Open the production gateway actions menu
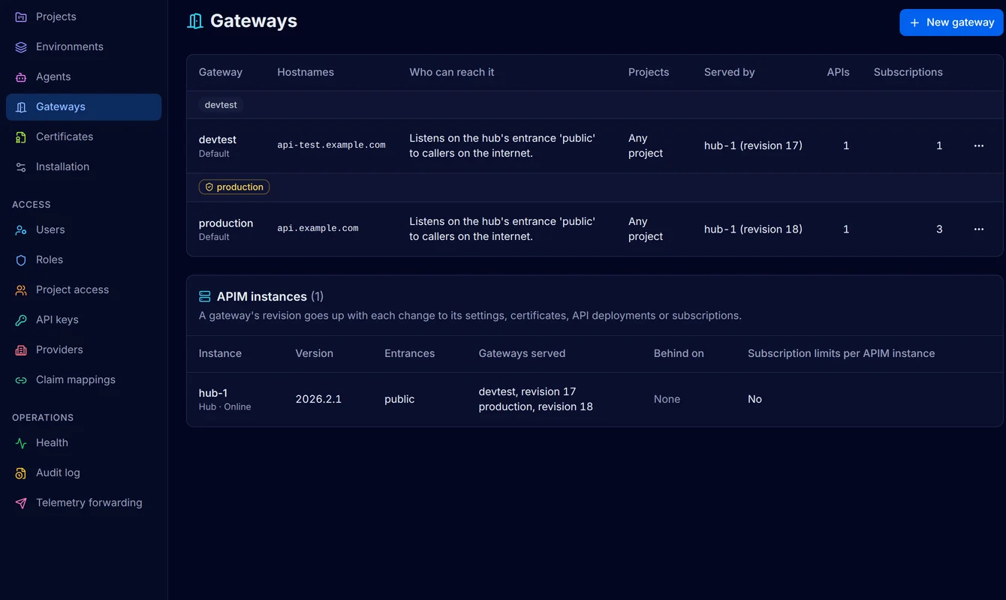1006x600 pixels. coord(978,229)
